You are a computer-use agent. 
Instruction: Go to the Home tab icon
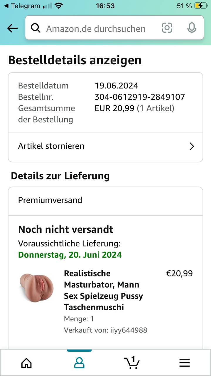pyautogui.click(x=26, y=363)
